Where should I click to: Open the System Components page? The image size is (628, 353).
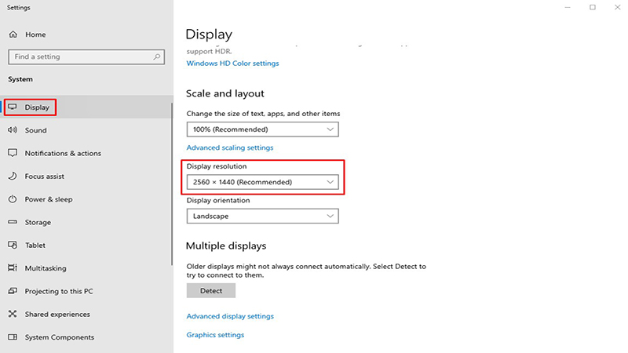click(60, 337)
